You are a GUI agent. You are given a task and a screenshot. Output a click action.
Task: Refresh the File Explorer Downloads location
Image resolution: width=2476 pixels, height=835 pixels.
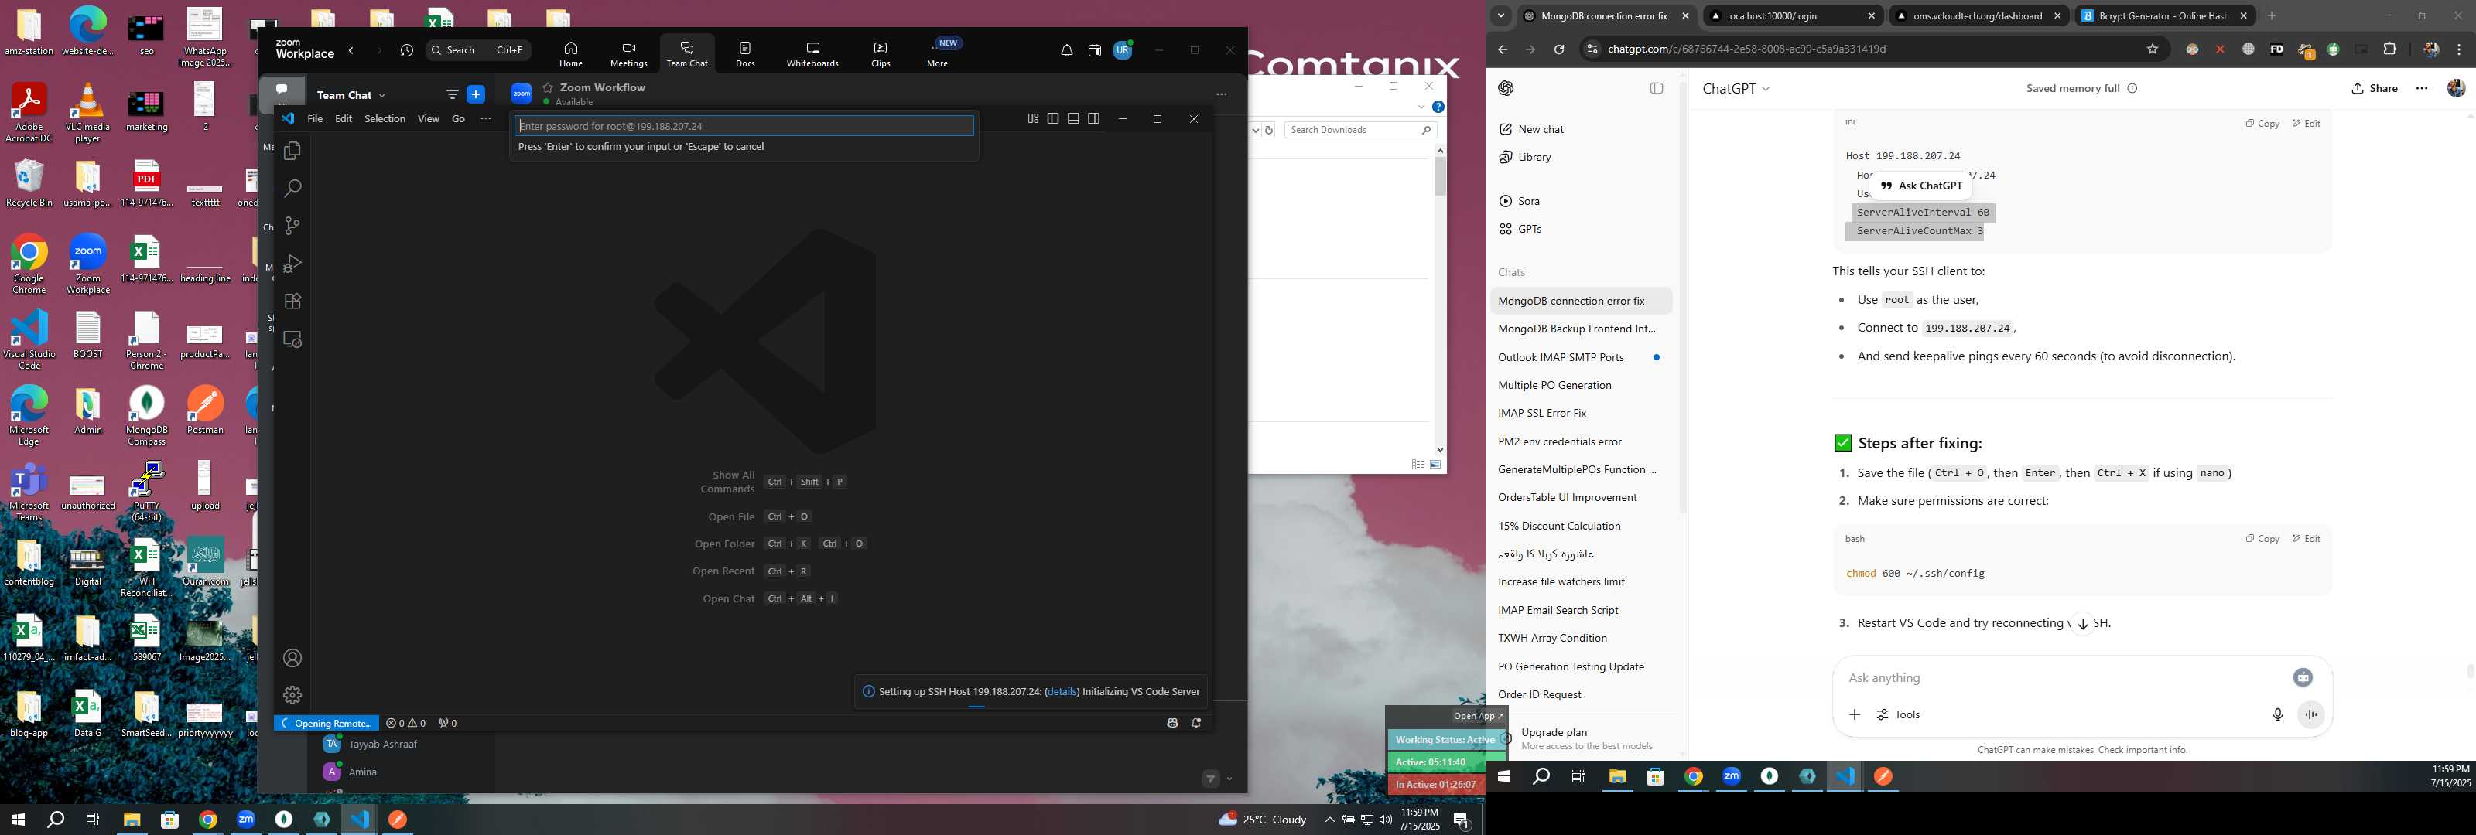pos(1269,130)
